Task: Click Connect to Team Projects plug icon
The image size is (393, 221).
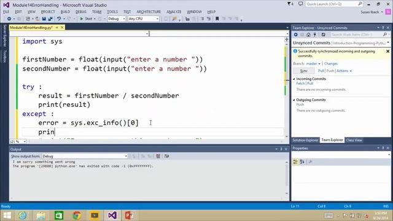Action: (315, 34)
